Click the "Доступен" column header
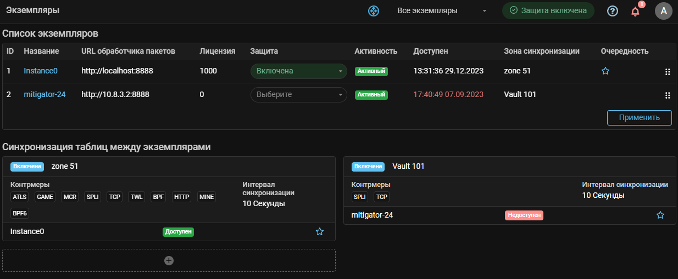This screenshot has width=678, height=279. click(430, 51)
